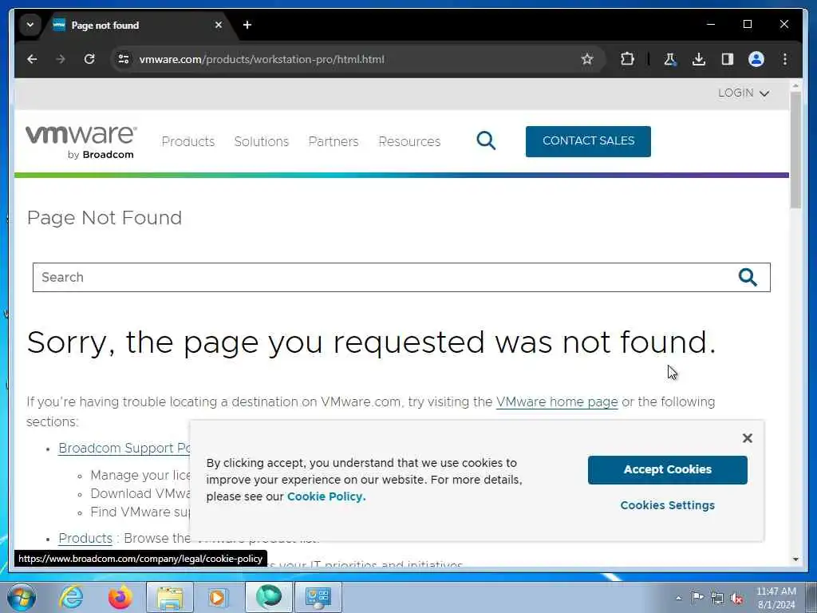This screenshot has width=817, height=613.
Task: Open the Cookie Policy link
Action: 326,496
